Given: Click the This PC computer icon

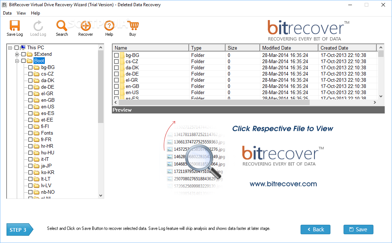Looking at the screenshot, I should 23,47.
